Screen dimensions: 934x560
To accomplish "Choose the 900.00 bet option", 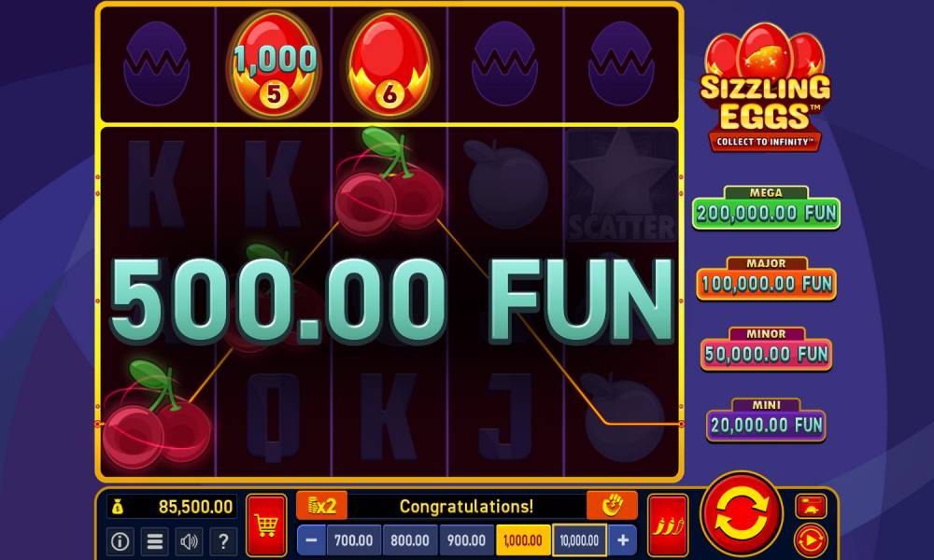I will pos(466,540).
